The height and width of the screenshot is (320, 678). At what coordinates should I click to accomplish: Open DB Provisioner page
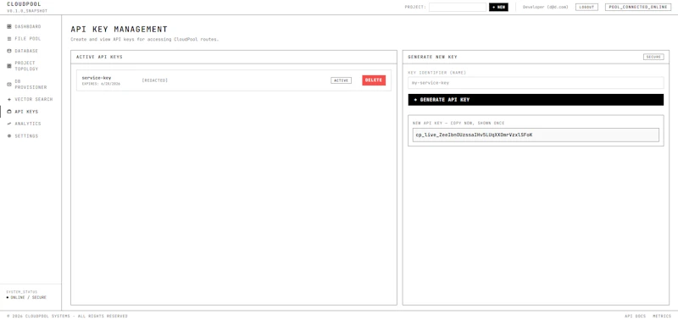click(x=31, y=84)
